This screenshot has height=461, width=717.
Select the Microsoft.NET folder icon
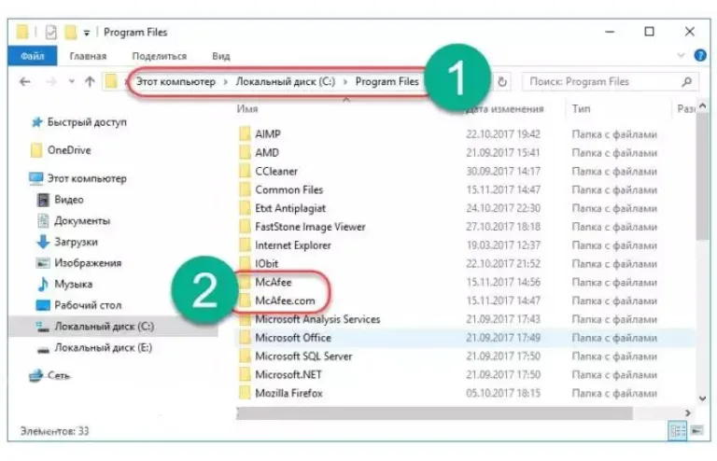click(245, 374)
